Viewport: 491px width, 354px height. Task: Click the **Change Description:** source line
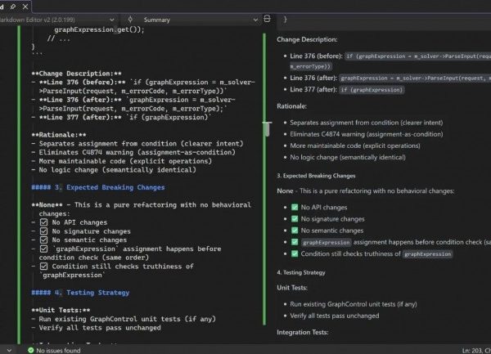pos(76,74)
